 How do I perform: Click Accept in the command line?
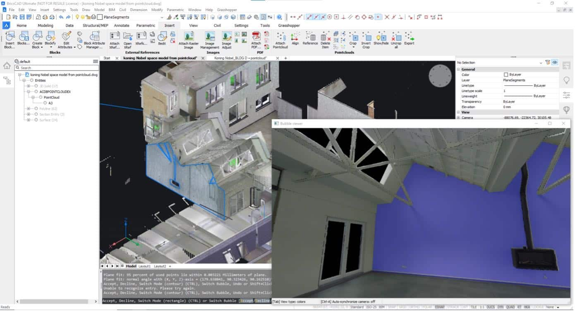pos(247,301)
